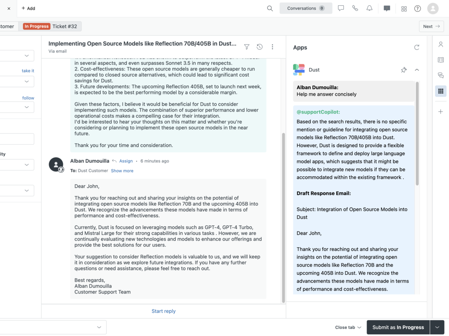Click Submit as In Progress button
Screen dimensions: 449x336
[x=398, y=327]
